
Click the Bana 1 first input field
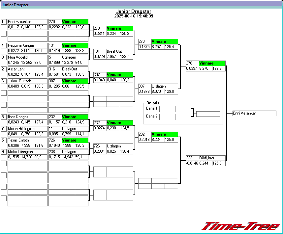(167, 109)
